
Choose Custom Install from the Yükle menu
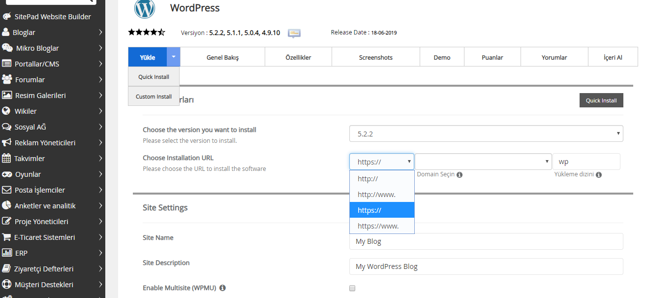tap(154, 97)
